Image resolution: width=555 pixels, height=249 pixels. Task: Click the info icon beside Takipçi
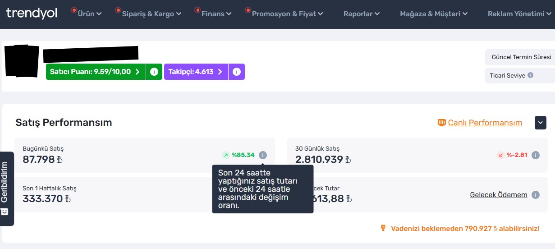[237, 72]
